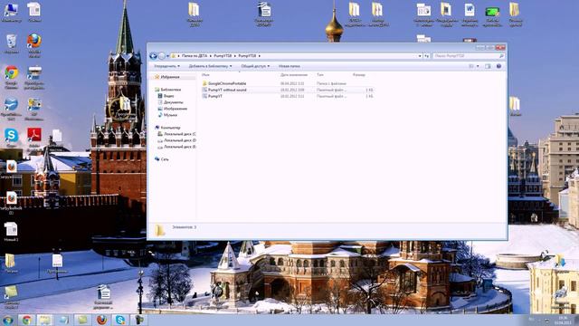Viewport: 579px width, 326px height.
Task: Toggle the preview pane icon
Action: pyautogui.click(x=488, y=66)
